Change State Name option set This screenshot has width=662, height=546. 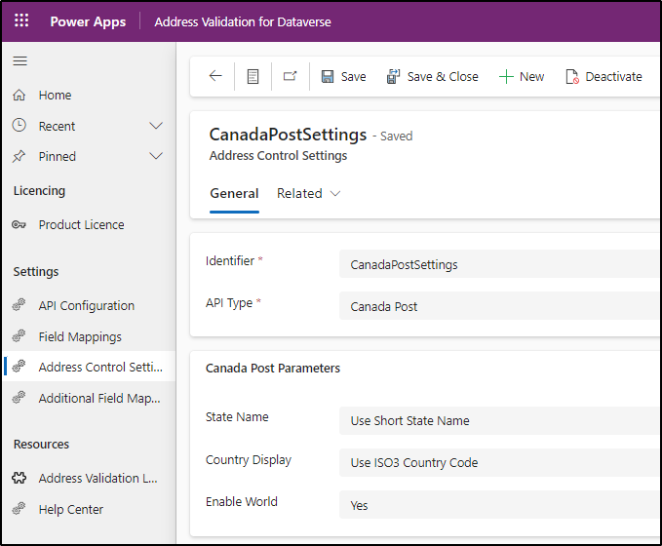(499, 420)
